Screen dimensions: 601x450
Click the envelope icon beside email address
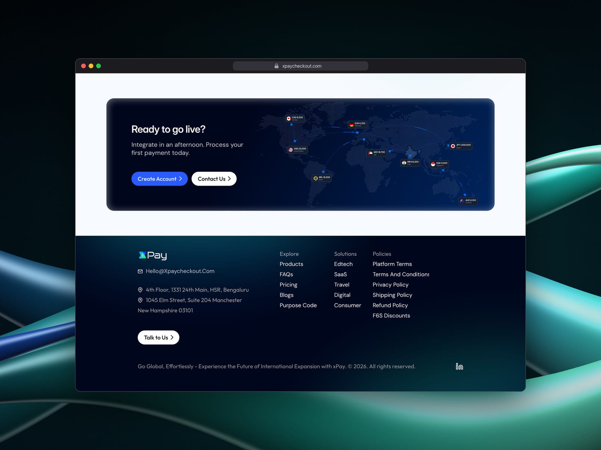[x=140, y=271]
